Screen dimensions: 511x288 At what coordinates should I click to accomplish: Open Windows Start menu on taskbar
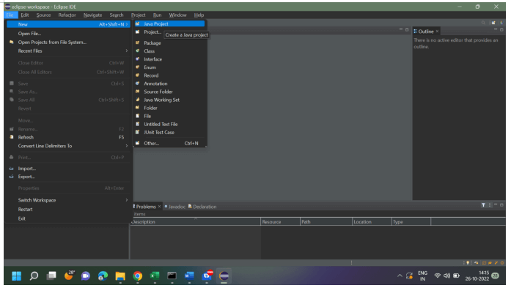coord(16,276)
